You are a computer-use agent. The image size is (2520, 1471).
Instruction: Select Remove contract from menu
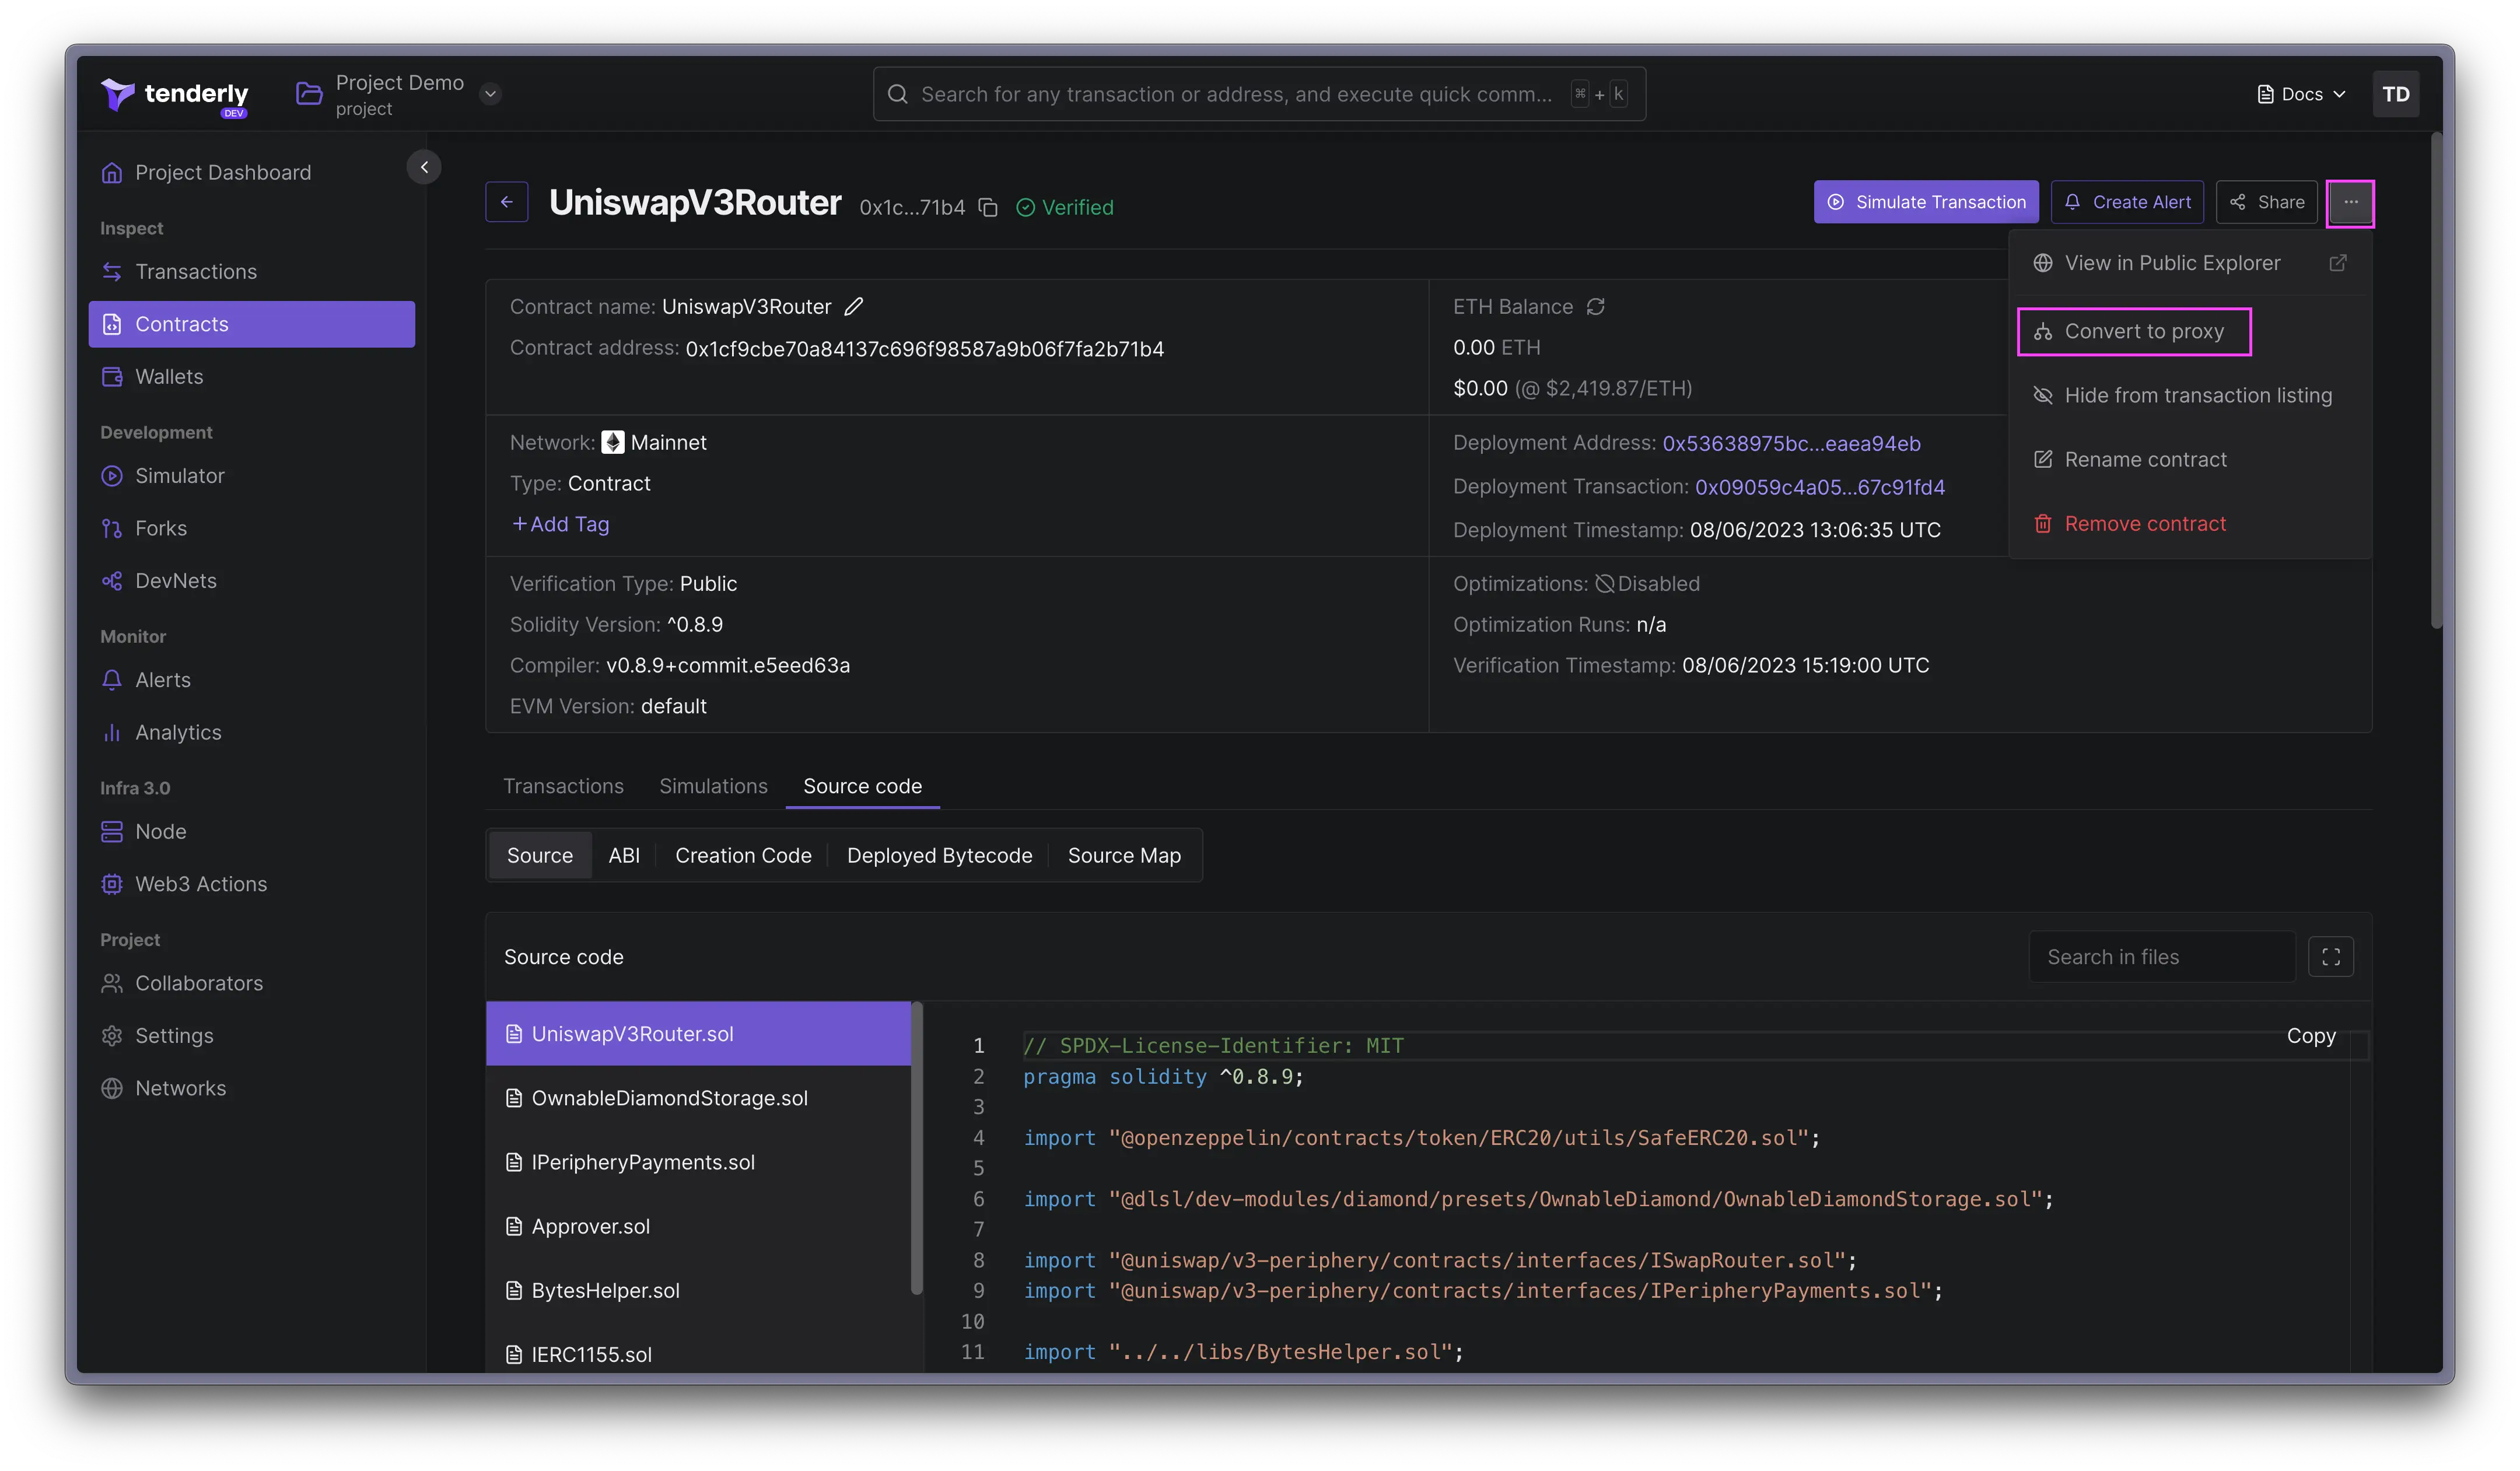(2189, 523)
